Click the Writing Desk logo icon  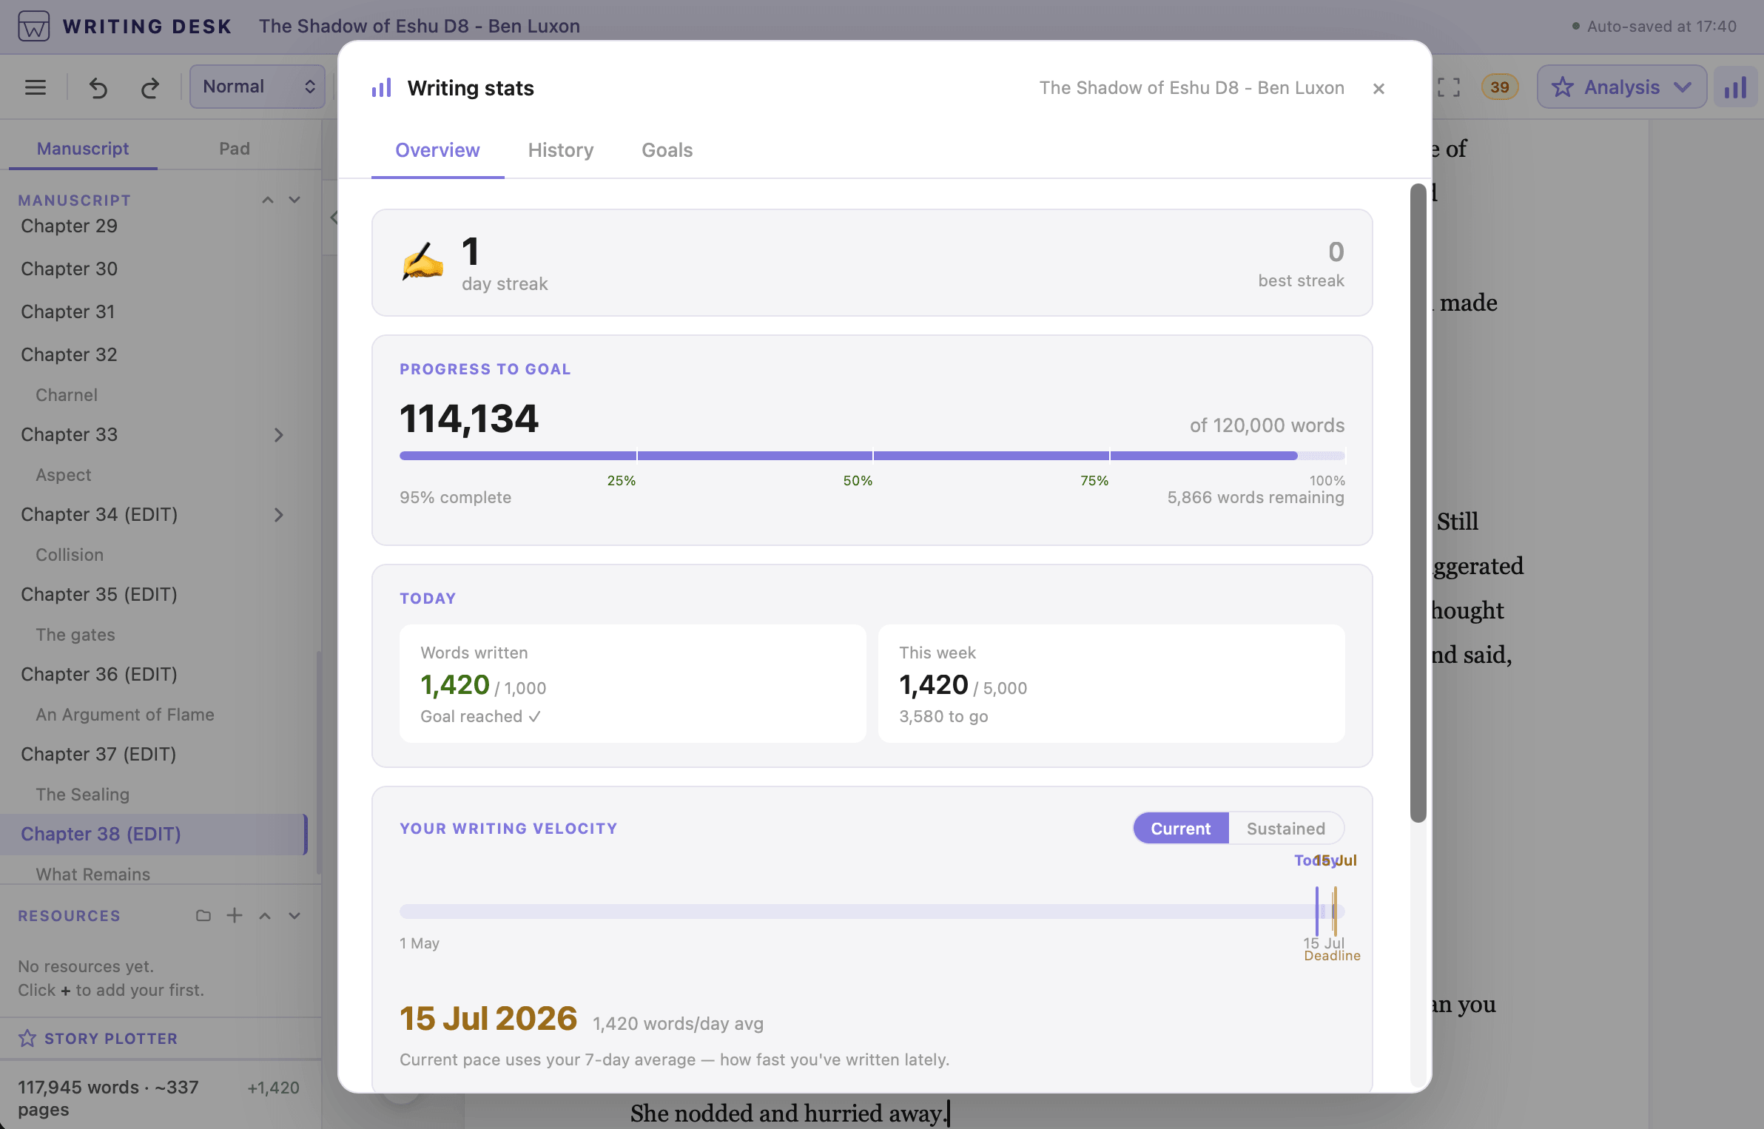(33, 27)
